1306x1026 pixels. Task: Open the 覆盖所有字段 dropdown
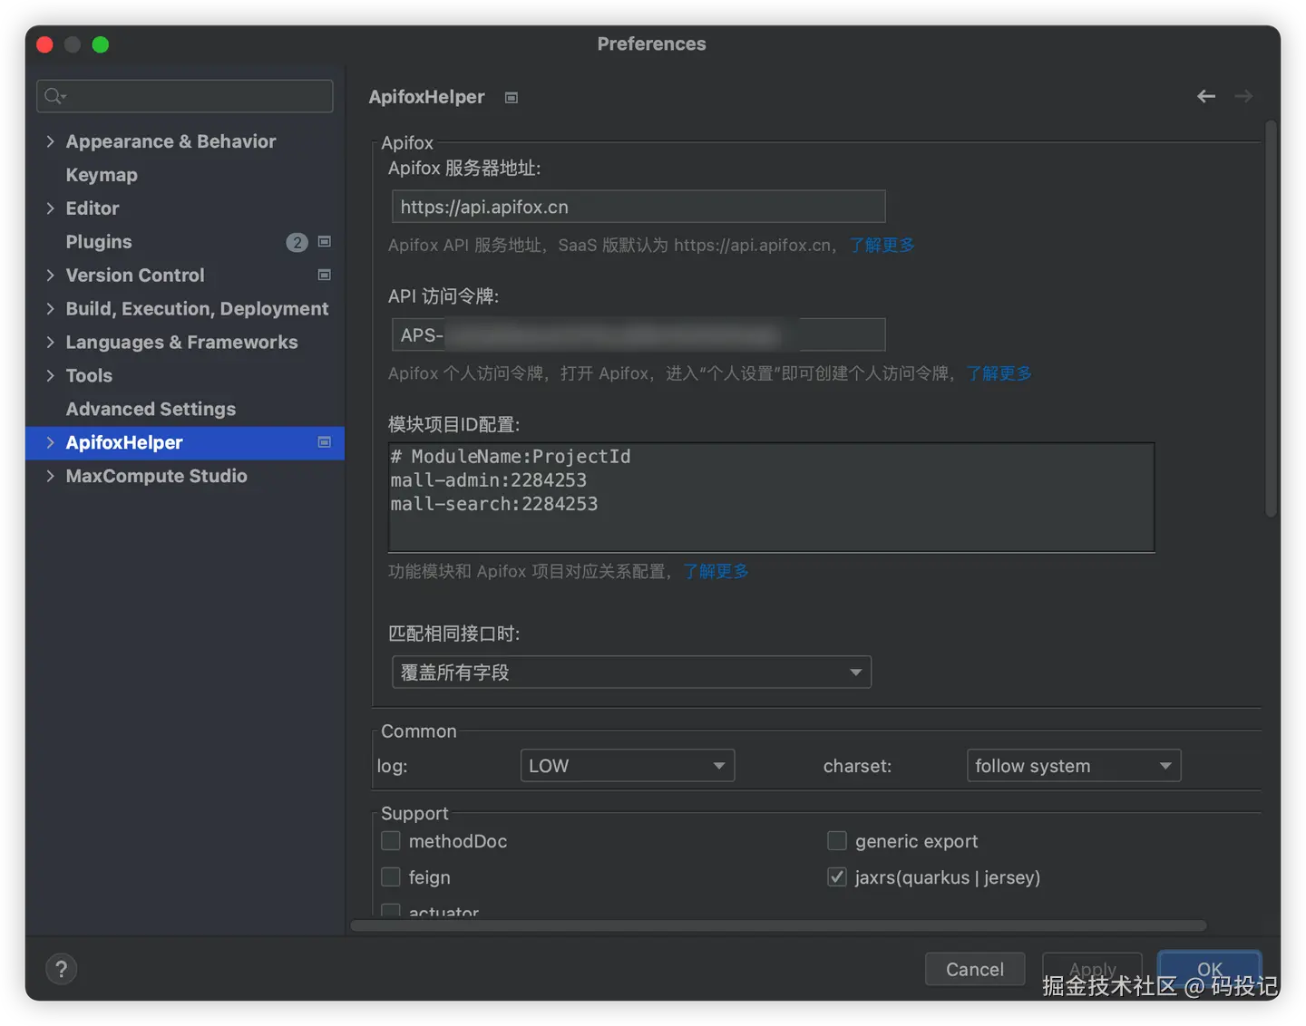[631, 673]
